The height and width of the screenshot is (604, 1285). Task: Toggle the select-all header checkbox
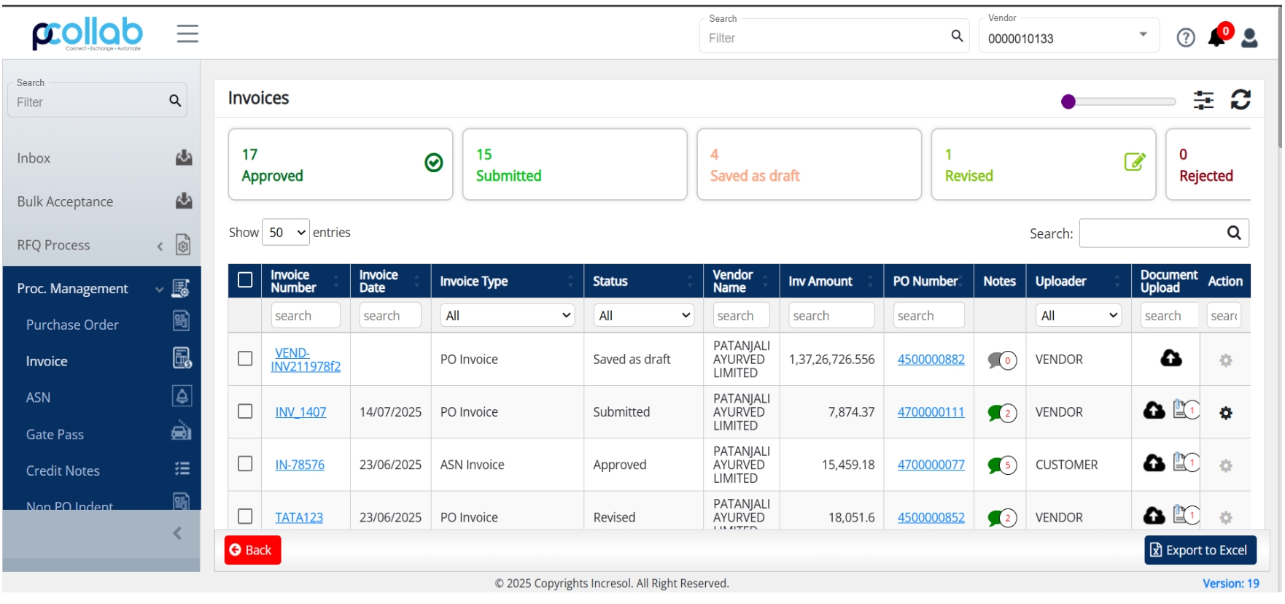[x=245, y=280]
